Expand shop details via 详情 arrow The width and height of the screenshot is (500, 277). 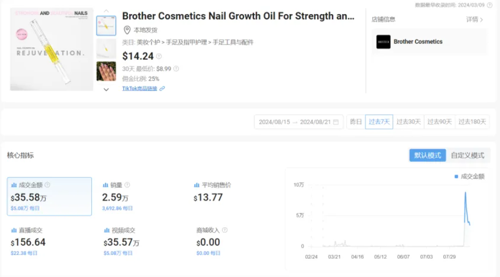(475, 19)
